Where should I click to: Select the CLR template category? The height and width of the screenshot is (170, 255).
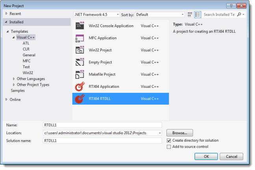point(26,49)
